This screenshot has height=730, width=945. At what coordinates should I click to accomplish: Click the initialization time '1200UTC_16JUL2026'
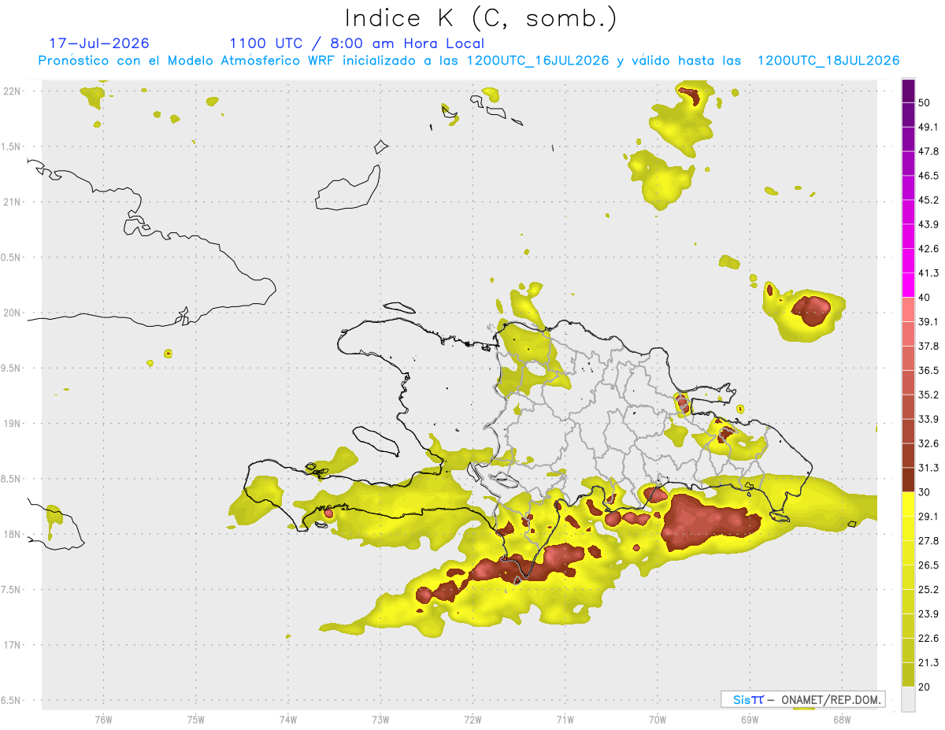(538, 61)
